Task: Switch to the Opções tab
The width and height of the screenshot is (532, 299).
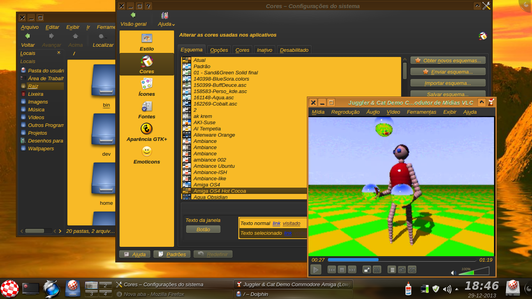Action: coord(219,50)
